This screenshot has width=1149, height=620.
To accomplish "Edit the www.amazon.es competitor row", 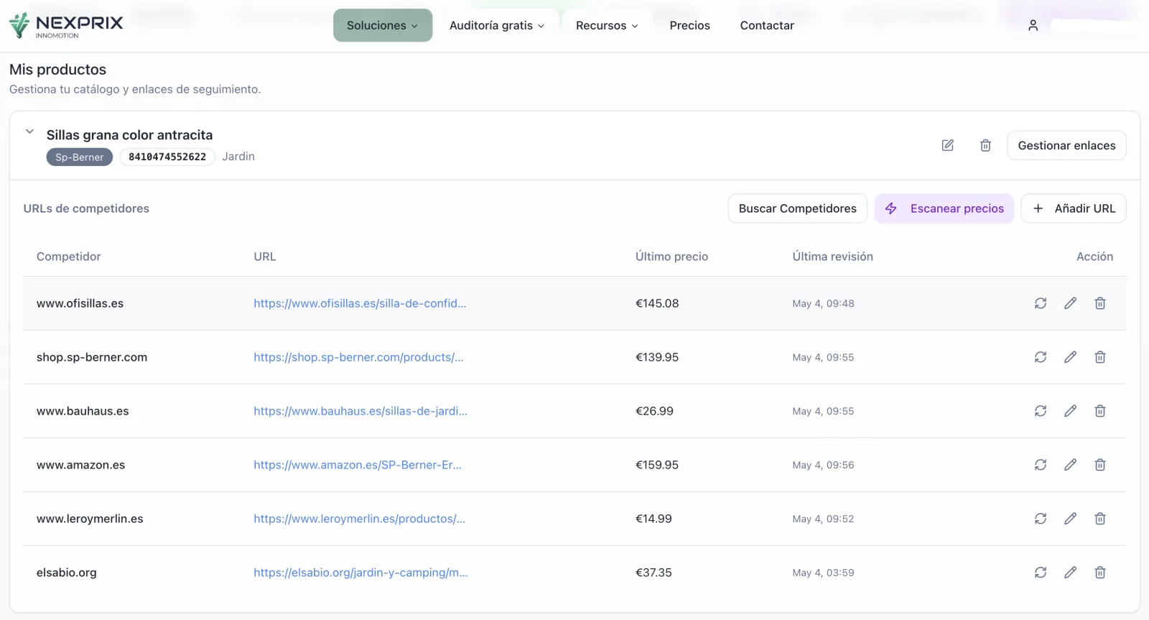I will (x=1070, y=465).
